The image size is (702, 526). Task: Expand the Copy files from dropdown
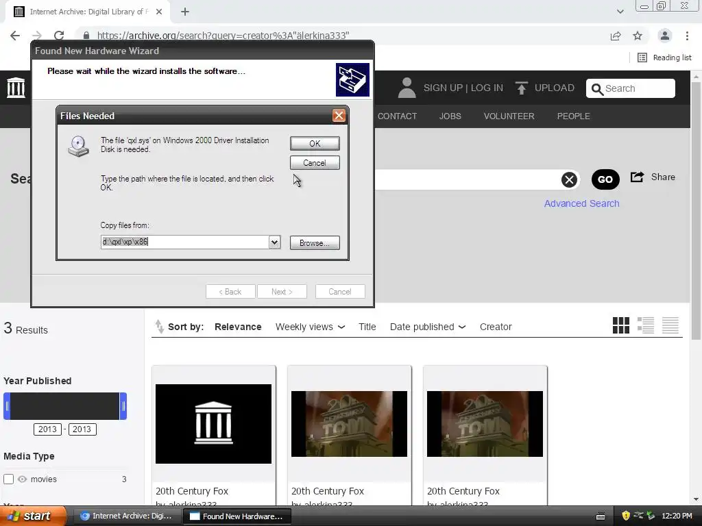[274, 242]
